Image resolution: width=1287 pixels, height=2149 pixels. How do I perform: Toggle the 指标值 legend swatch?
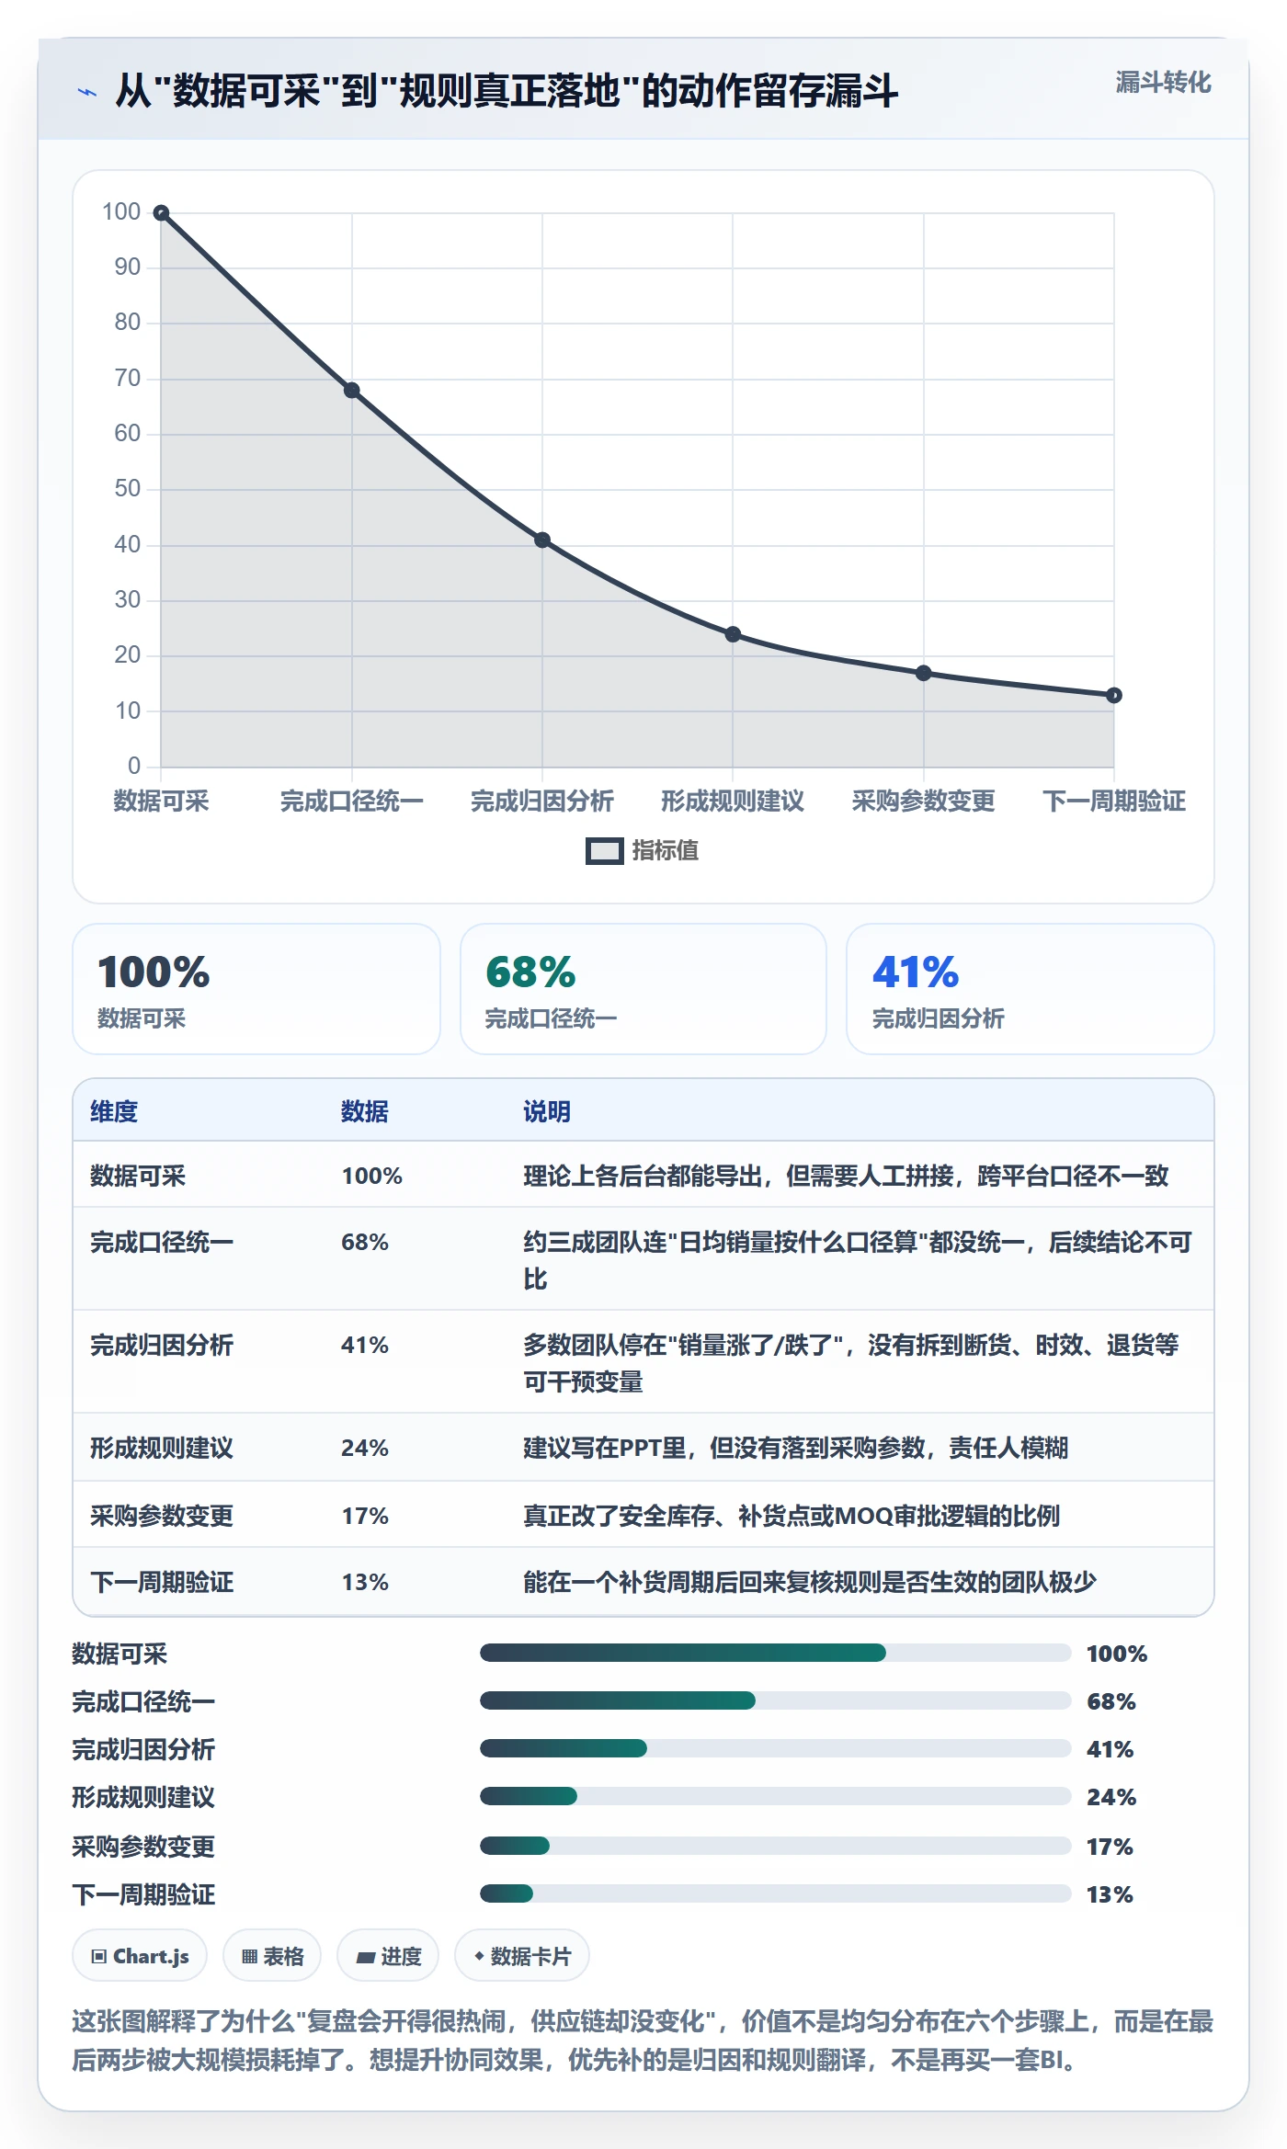pyautogui.click(x=604, y=851)
